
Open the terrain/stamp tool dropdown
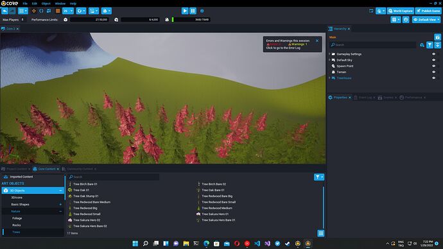tap(107, 11)
